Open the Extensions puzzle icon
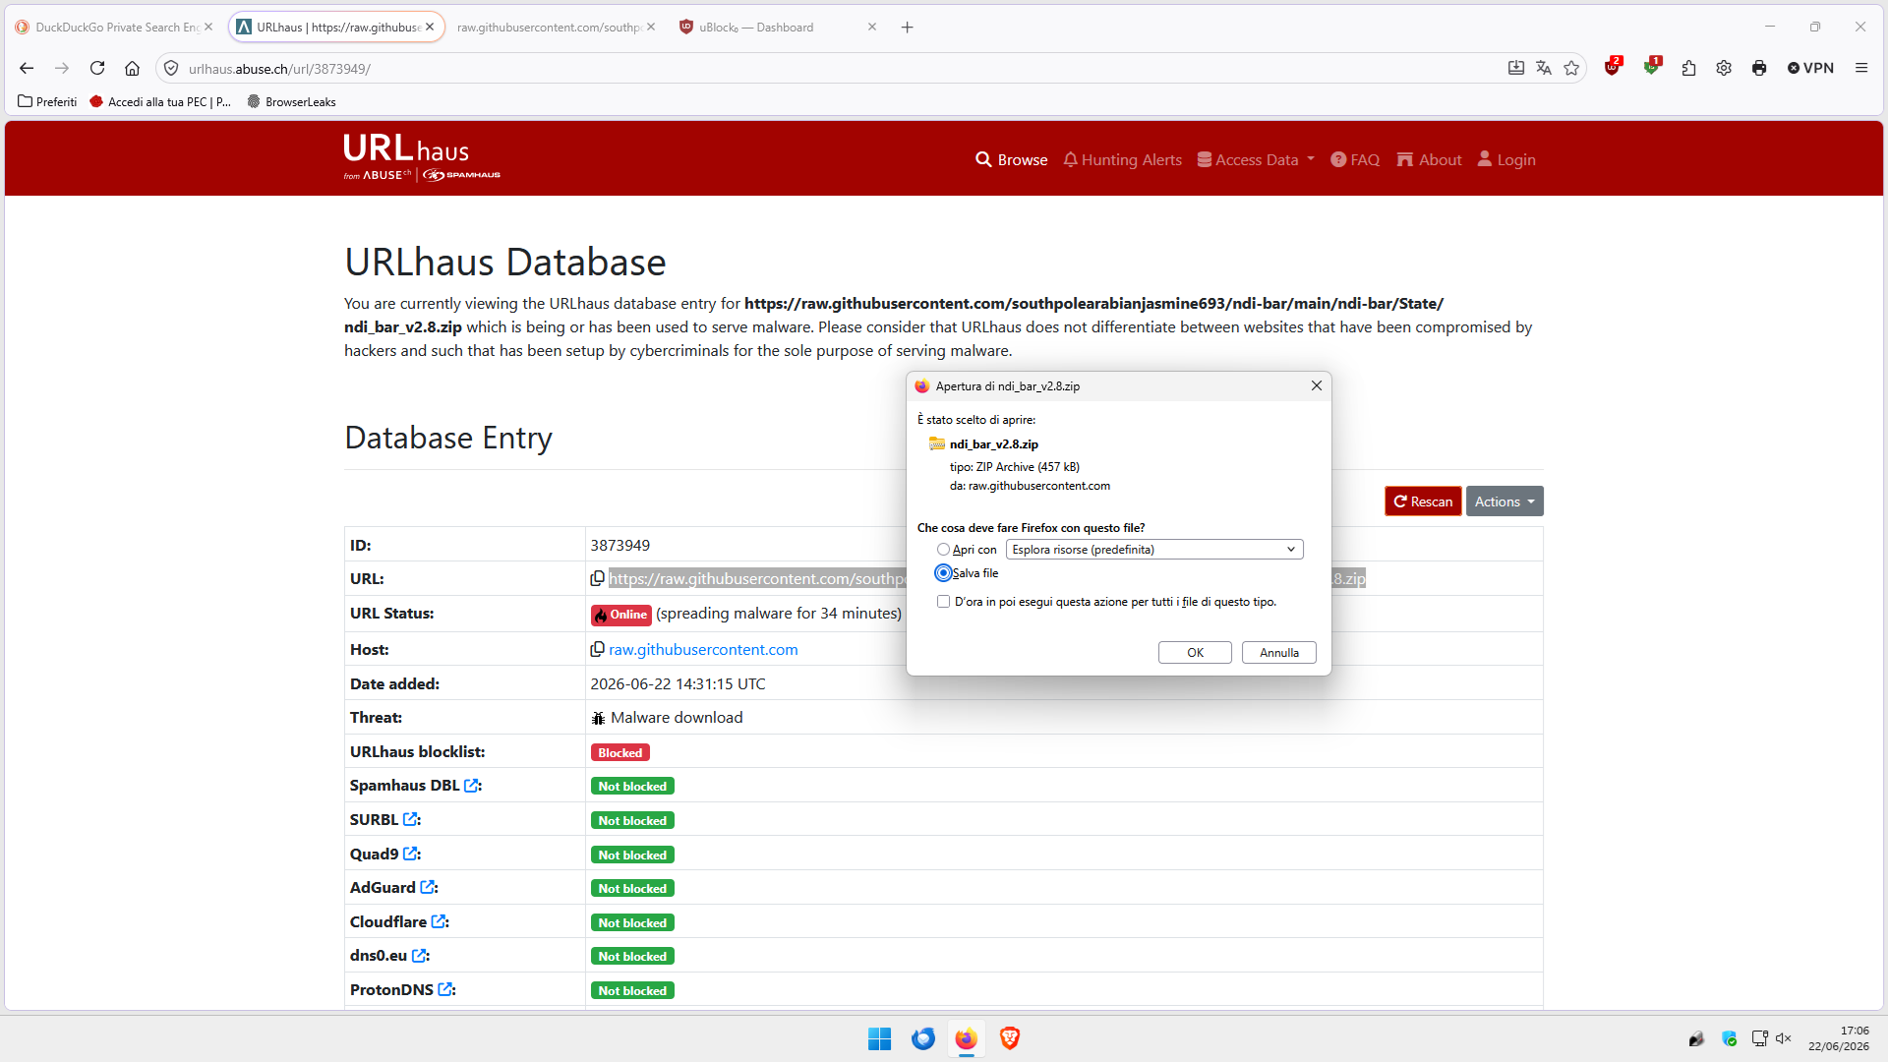Screen dimensions: 1888x1062 click(1688, 68)
